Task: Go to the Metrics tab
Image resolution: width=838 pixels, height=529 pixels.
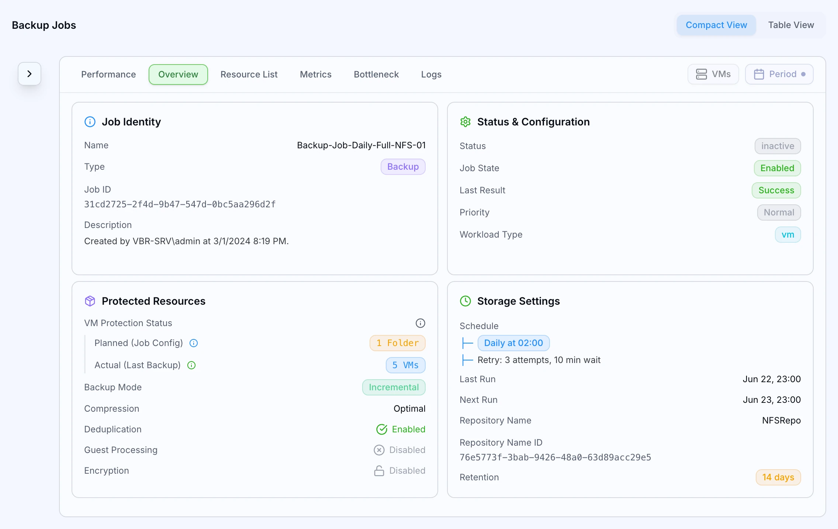Action: (x=316, y=75)
